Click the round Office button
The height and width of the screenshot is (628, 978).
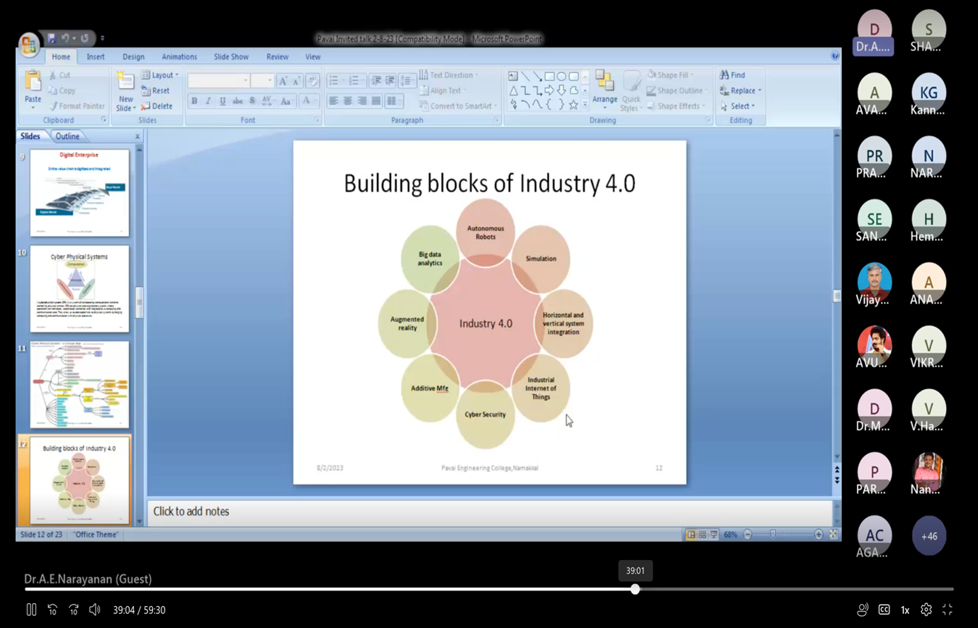(x=29, y=45)
